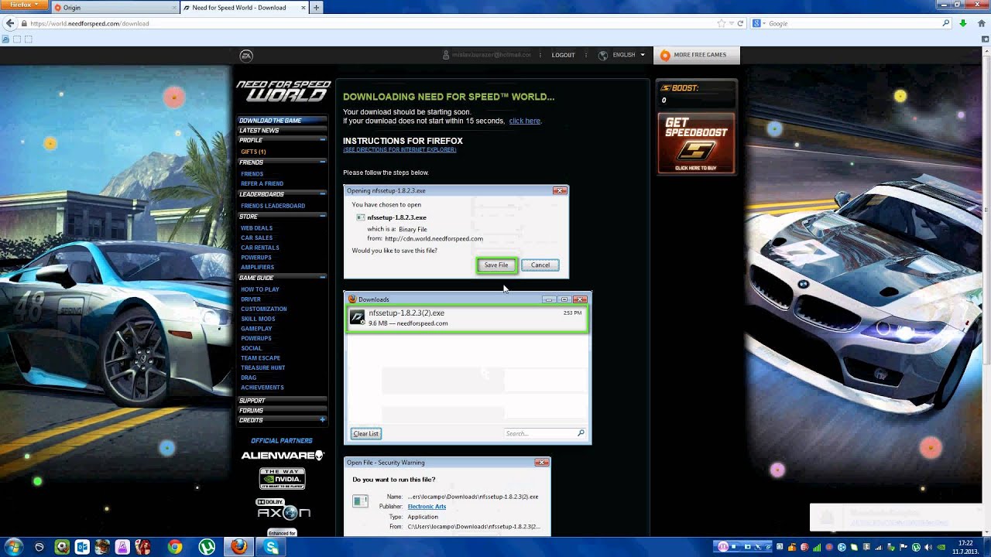Launch Google Chrome from the taskbar
991x557 pixels.
tap(175, 547)
